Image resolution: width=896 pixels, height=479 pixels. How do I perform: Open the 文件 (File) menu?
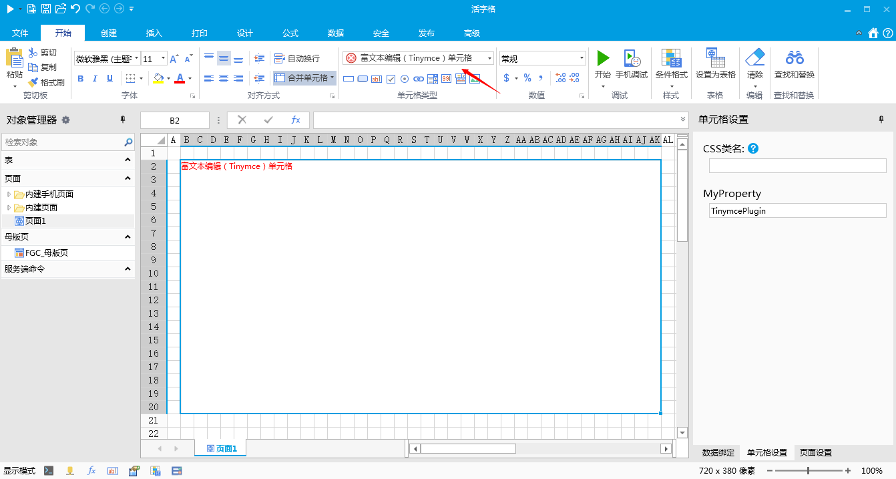click(x=21, y=33)
